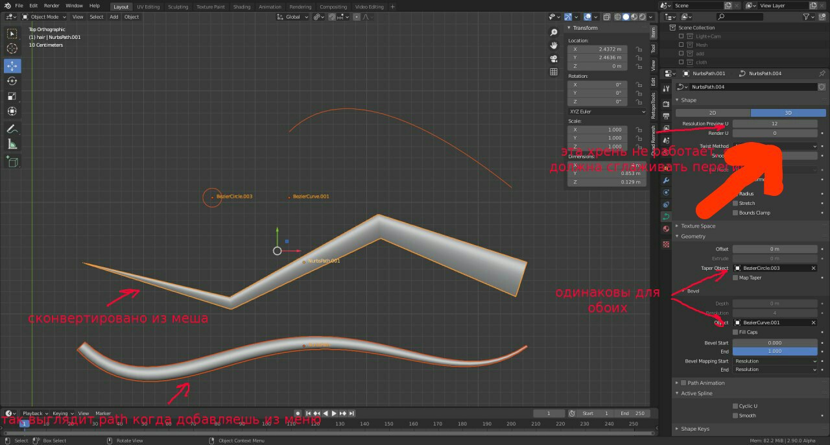The image size is (830, 445).
Task: Click the Bevel End factor slider
Action: click(775, 351)
